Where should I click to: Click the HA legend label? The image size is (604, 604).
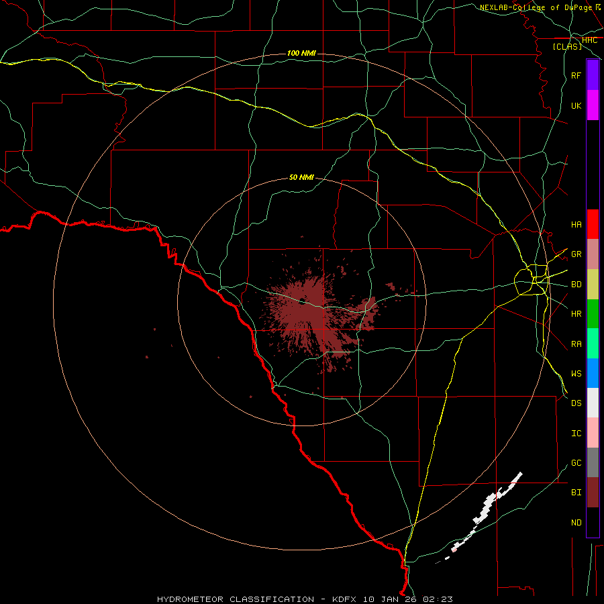coord(576,224)
